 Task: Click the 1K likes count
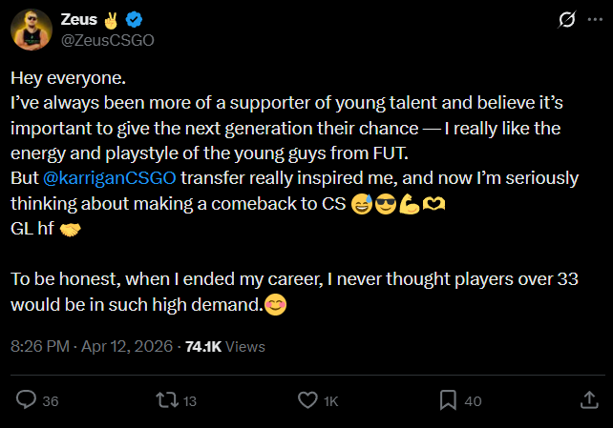pos(330,401)
